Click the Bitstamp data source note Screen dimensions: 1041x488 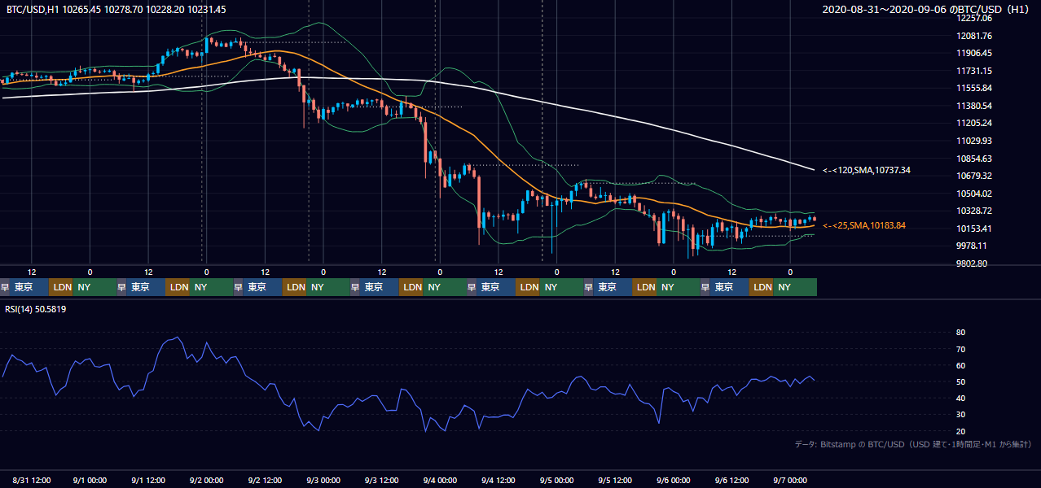coord(913,444)
